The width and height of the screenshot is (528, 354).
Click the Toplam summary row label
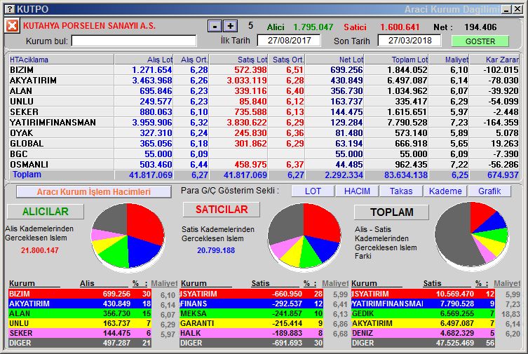[27, 175]
